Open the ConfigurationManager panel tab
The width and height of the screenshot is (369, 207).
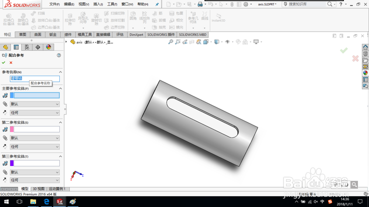pos(27,47)
